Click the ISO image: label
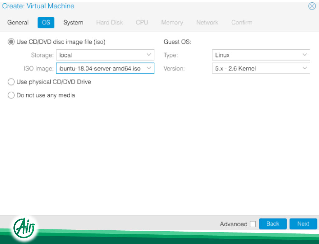This screenshot has height=244, width=319. [39, 69]
